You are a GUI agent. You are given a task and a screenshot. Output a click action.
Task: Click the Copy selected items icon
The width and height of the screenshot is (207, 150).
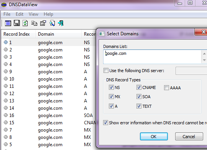[34, 23]
